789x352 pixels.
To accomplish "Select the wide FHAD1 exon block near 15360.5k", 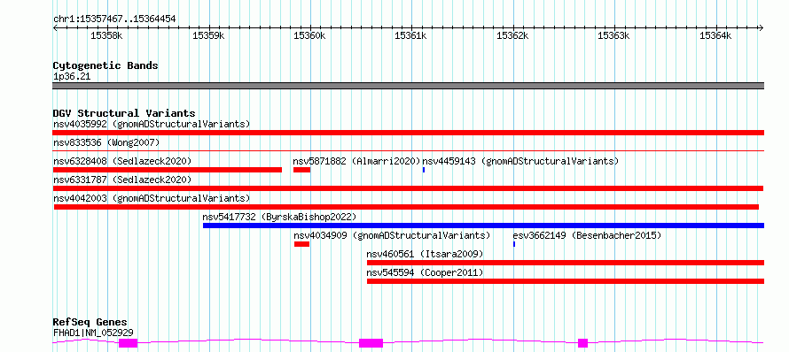I will tap(371, 343).
